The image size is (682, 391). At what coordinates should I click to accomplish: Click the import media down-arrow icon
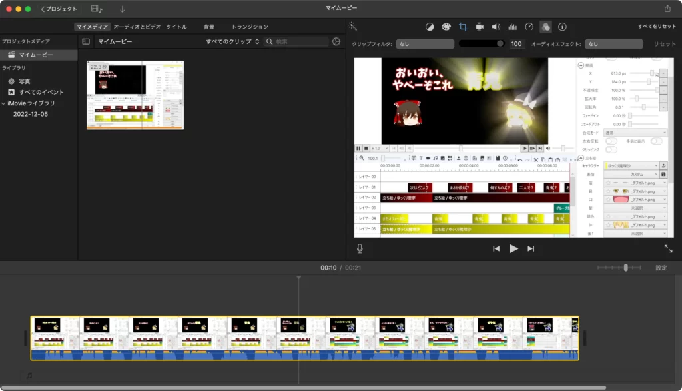123,9
